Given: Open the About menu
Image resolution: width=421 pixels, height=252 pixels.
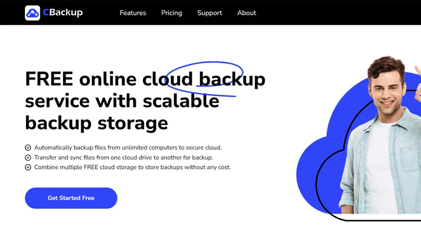Looking at the screenshot, I should [246, 13].
